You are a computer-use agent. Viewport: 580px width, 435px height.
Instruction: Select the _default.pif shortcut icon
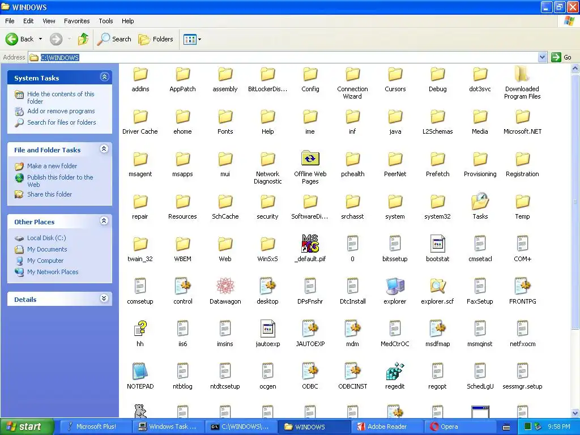(x=310, y=244)
